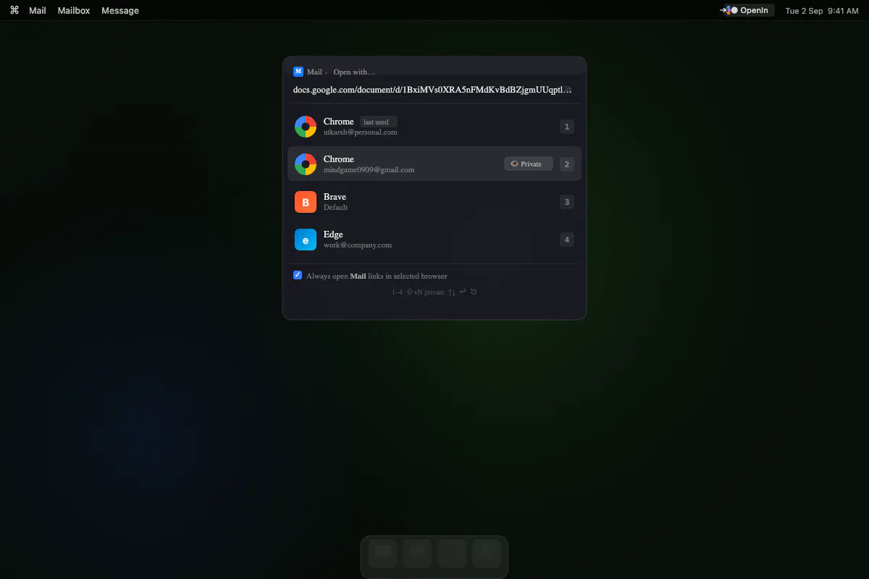Image resolution: width=869 pixels, height=579 pixels.
Task: Open in Private mode with the Private button
Action: tap(529, 164)
